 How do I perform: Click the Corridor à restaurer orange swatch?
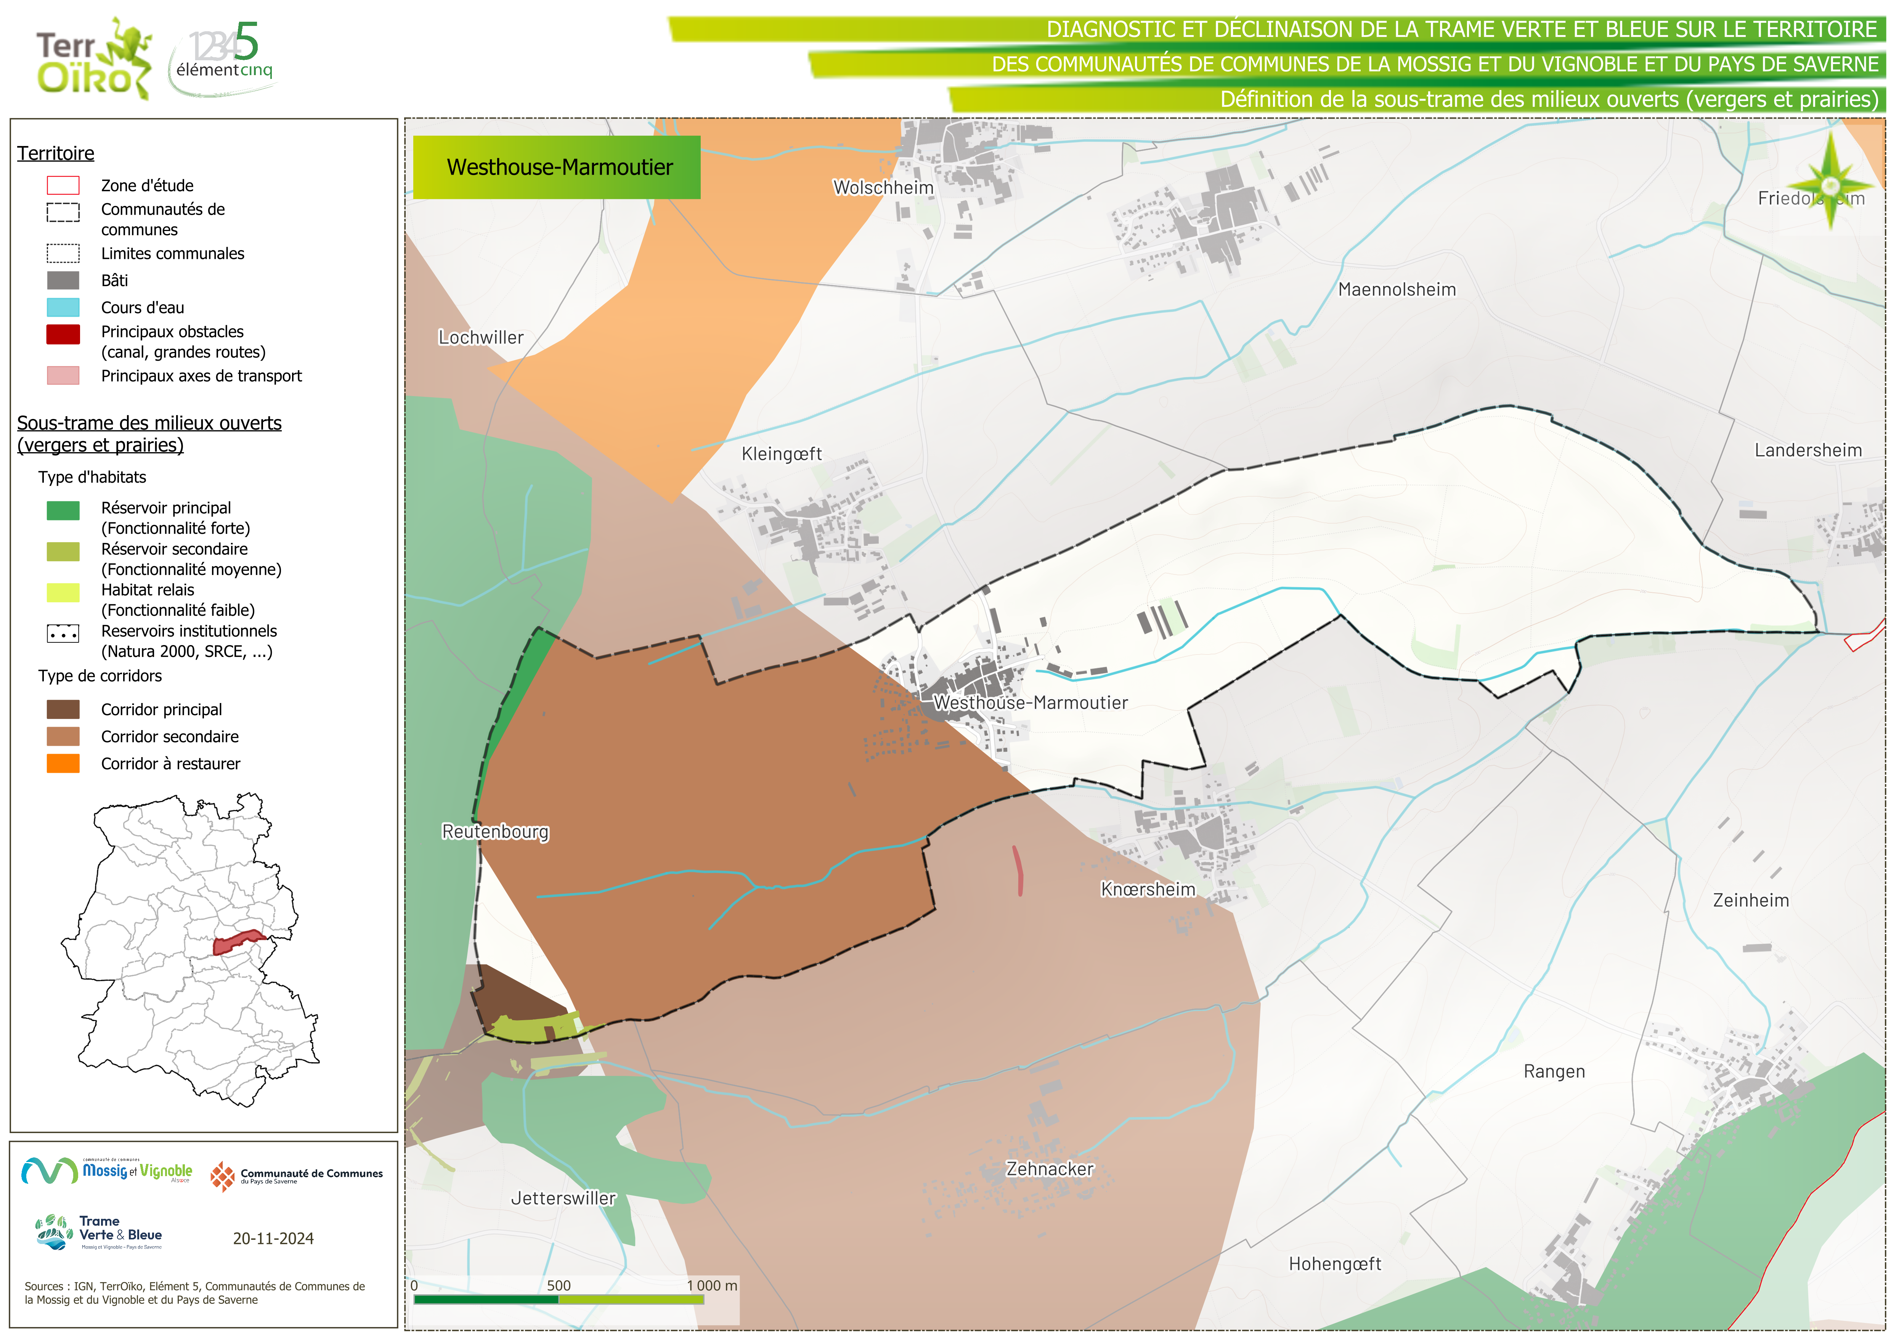click(x=63, y=764)
